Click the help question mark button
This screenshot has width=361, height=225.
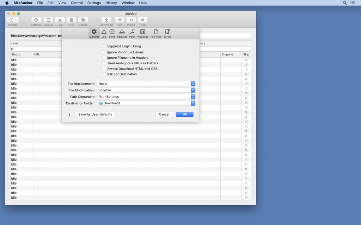69,114
